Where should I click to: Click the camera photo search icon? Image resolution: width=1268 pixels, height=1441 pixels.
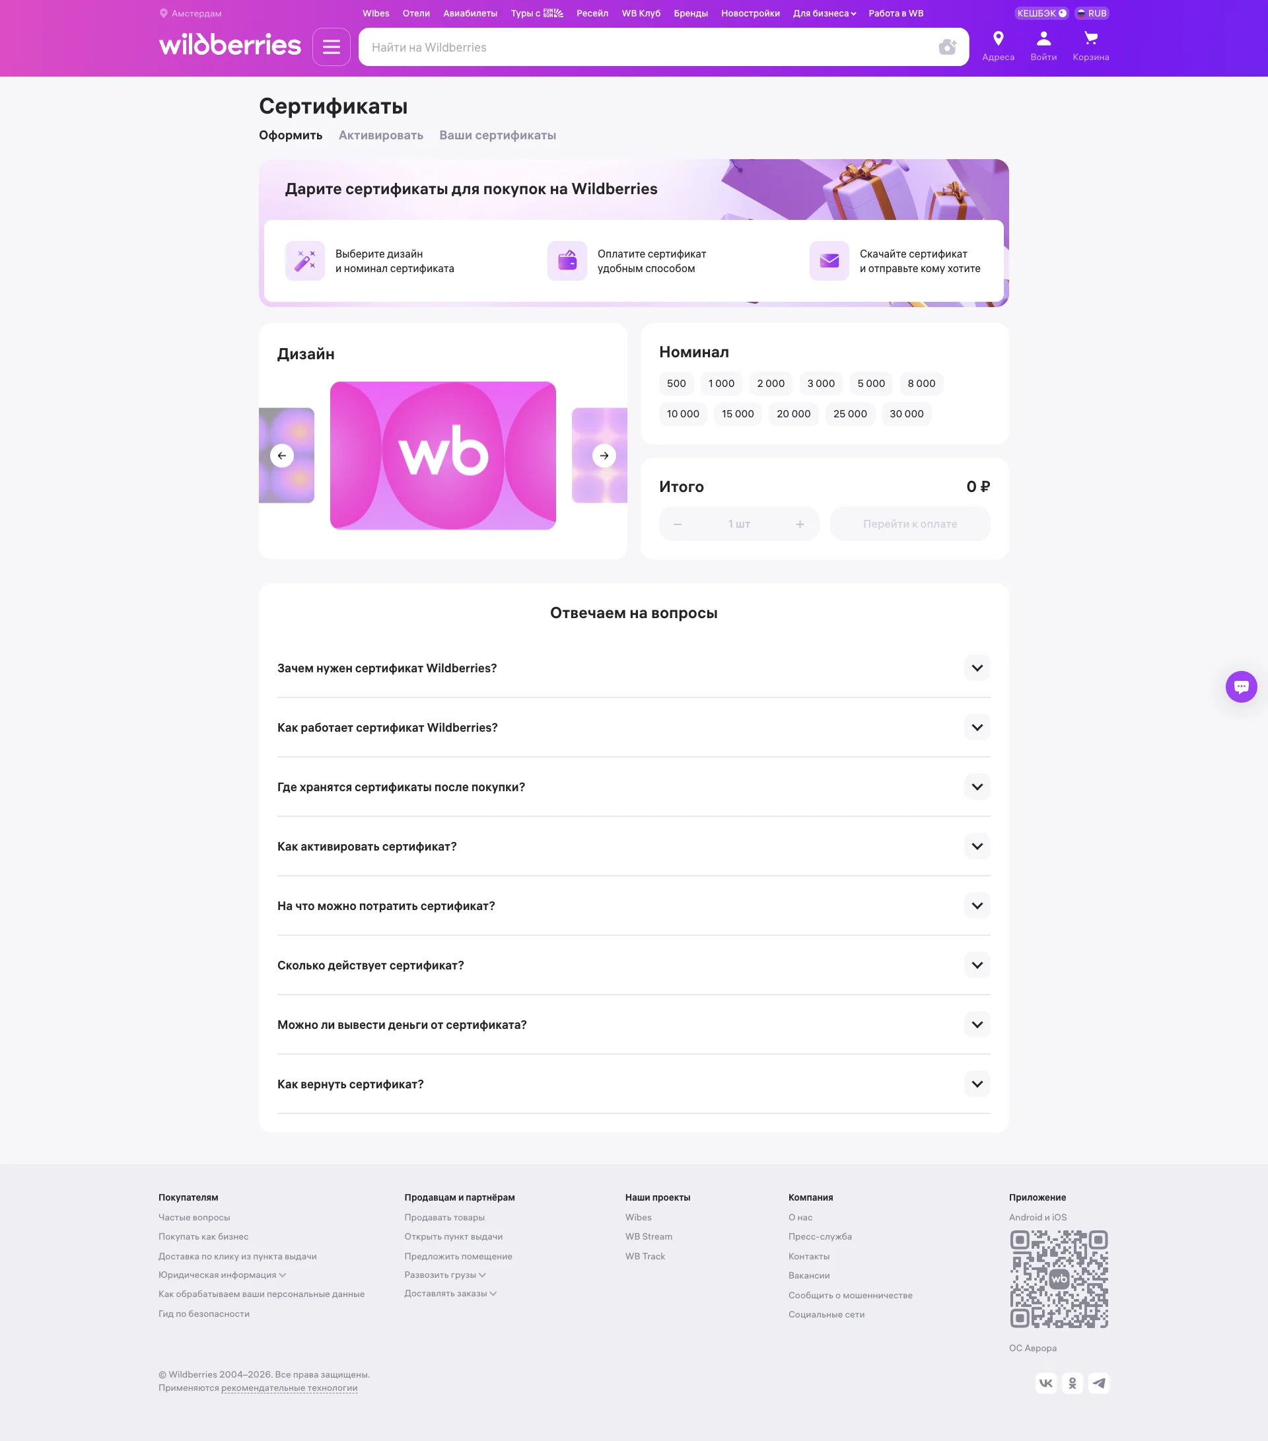point(947,48)
